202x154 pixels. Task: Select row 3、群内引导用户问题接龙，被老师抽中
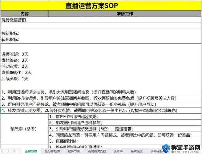click(x=101, y=104)
